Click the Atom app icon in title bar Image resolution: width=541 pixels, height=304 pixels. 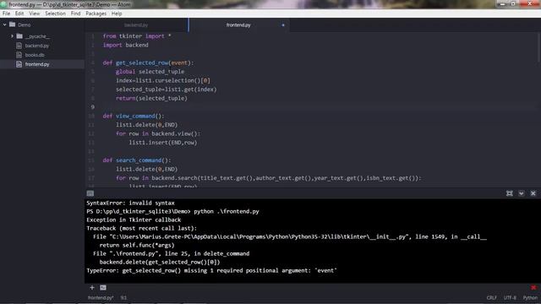tap(3, 4)
